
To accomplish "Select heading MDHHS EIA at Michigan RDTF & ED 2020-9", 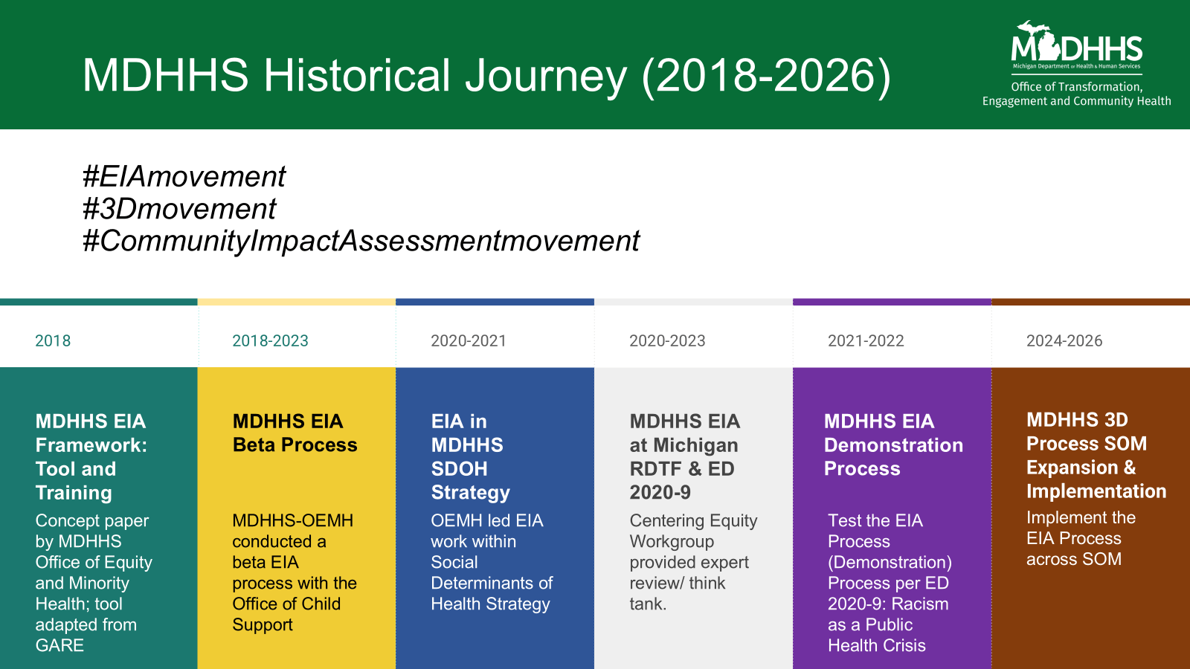I will click(684, 457).
